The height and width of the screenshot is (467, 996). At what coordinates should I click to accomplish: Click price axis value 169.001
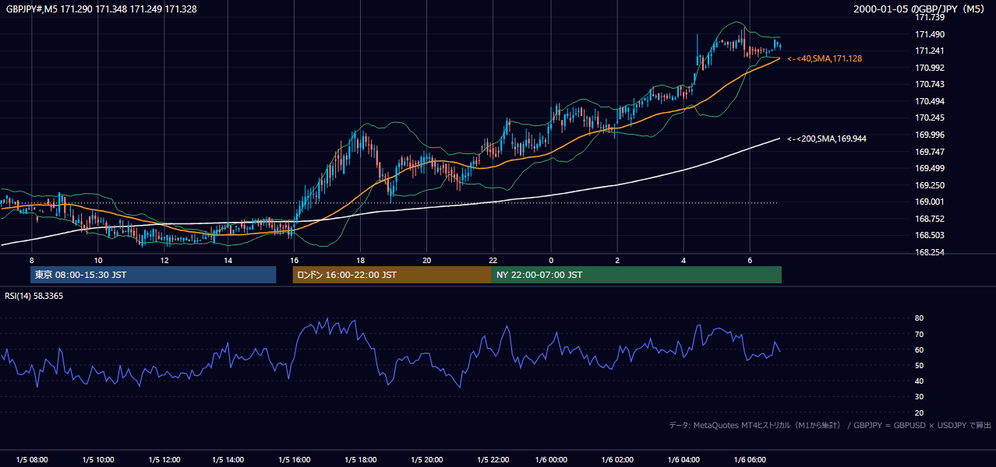[x=929, y=202]
